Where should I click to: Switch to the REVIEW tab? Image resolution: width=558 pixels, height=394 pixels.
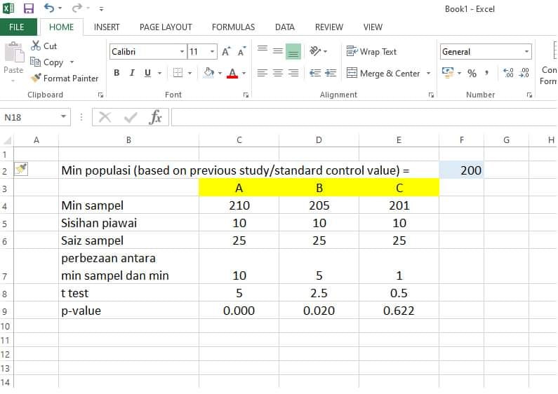click(x=328, y=27)
